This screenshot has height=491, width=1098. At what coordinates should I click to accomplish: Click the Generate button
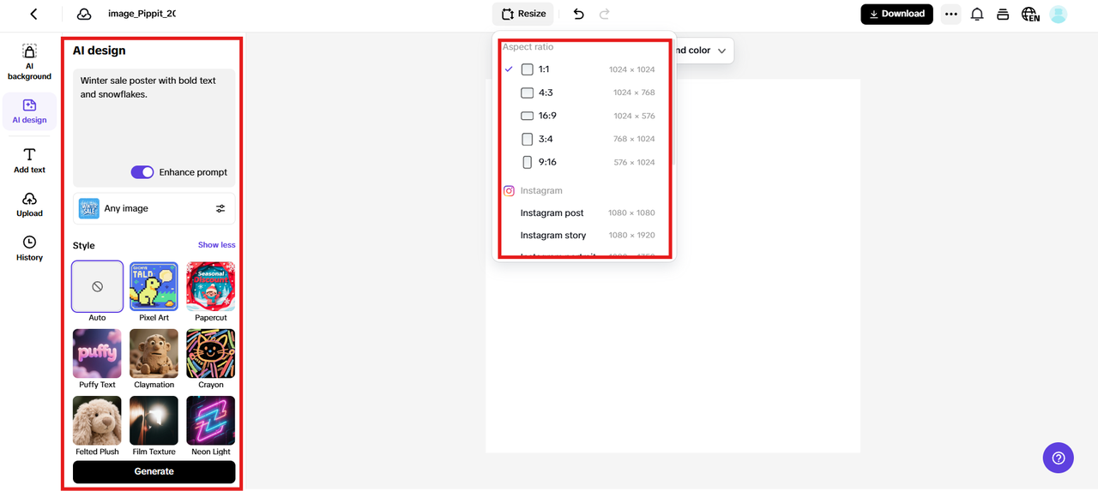tap(154, 471)
